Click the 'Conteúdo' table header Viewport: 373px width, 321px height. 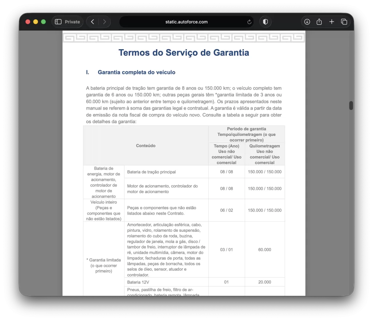(146, 146)
